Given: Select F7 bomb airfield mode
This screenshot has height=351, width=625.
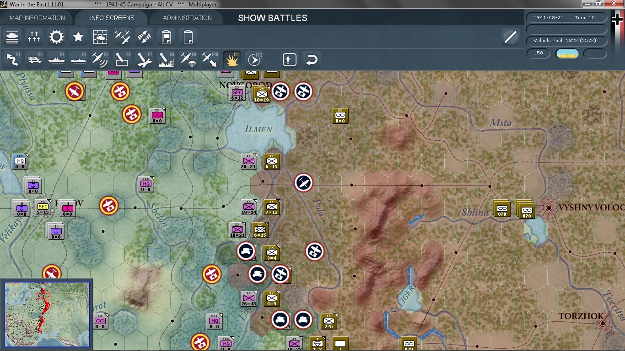Looking at the screenshot, I should click(x=144, y=59).
